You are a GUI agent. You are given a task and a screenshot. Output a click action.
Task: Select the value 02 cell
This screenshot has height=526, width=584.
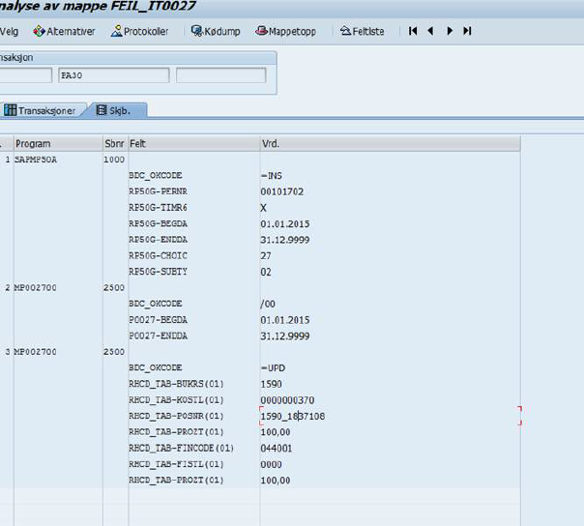click(x=266, y=272)
